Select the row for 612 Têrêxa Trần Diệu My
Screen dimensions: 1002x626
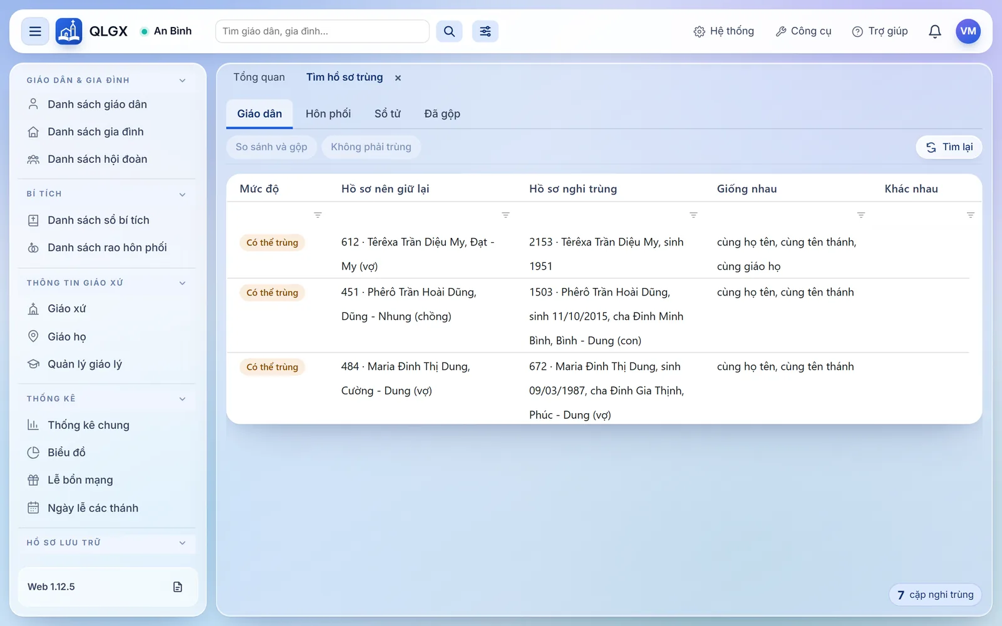[x=598, y=254]
